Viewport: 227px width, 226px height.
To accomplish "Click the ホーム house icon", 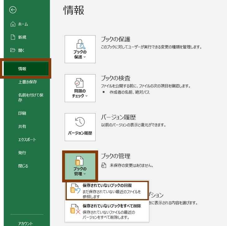I will (x=13, y=24).
